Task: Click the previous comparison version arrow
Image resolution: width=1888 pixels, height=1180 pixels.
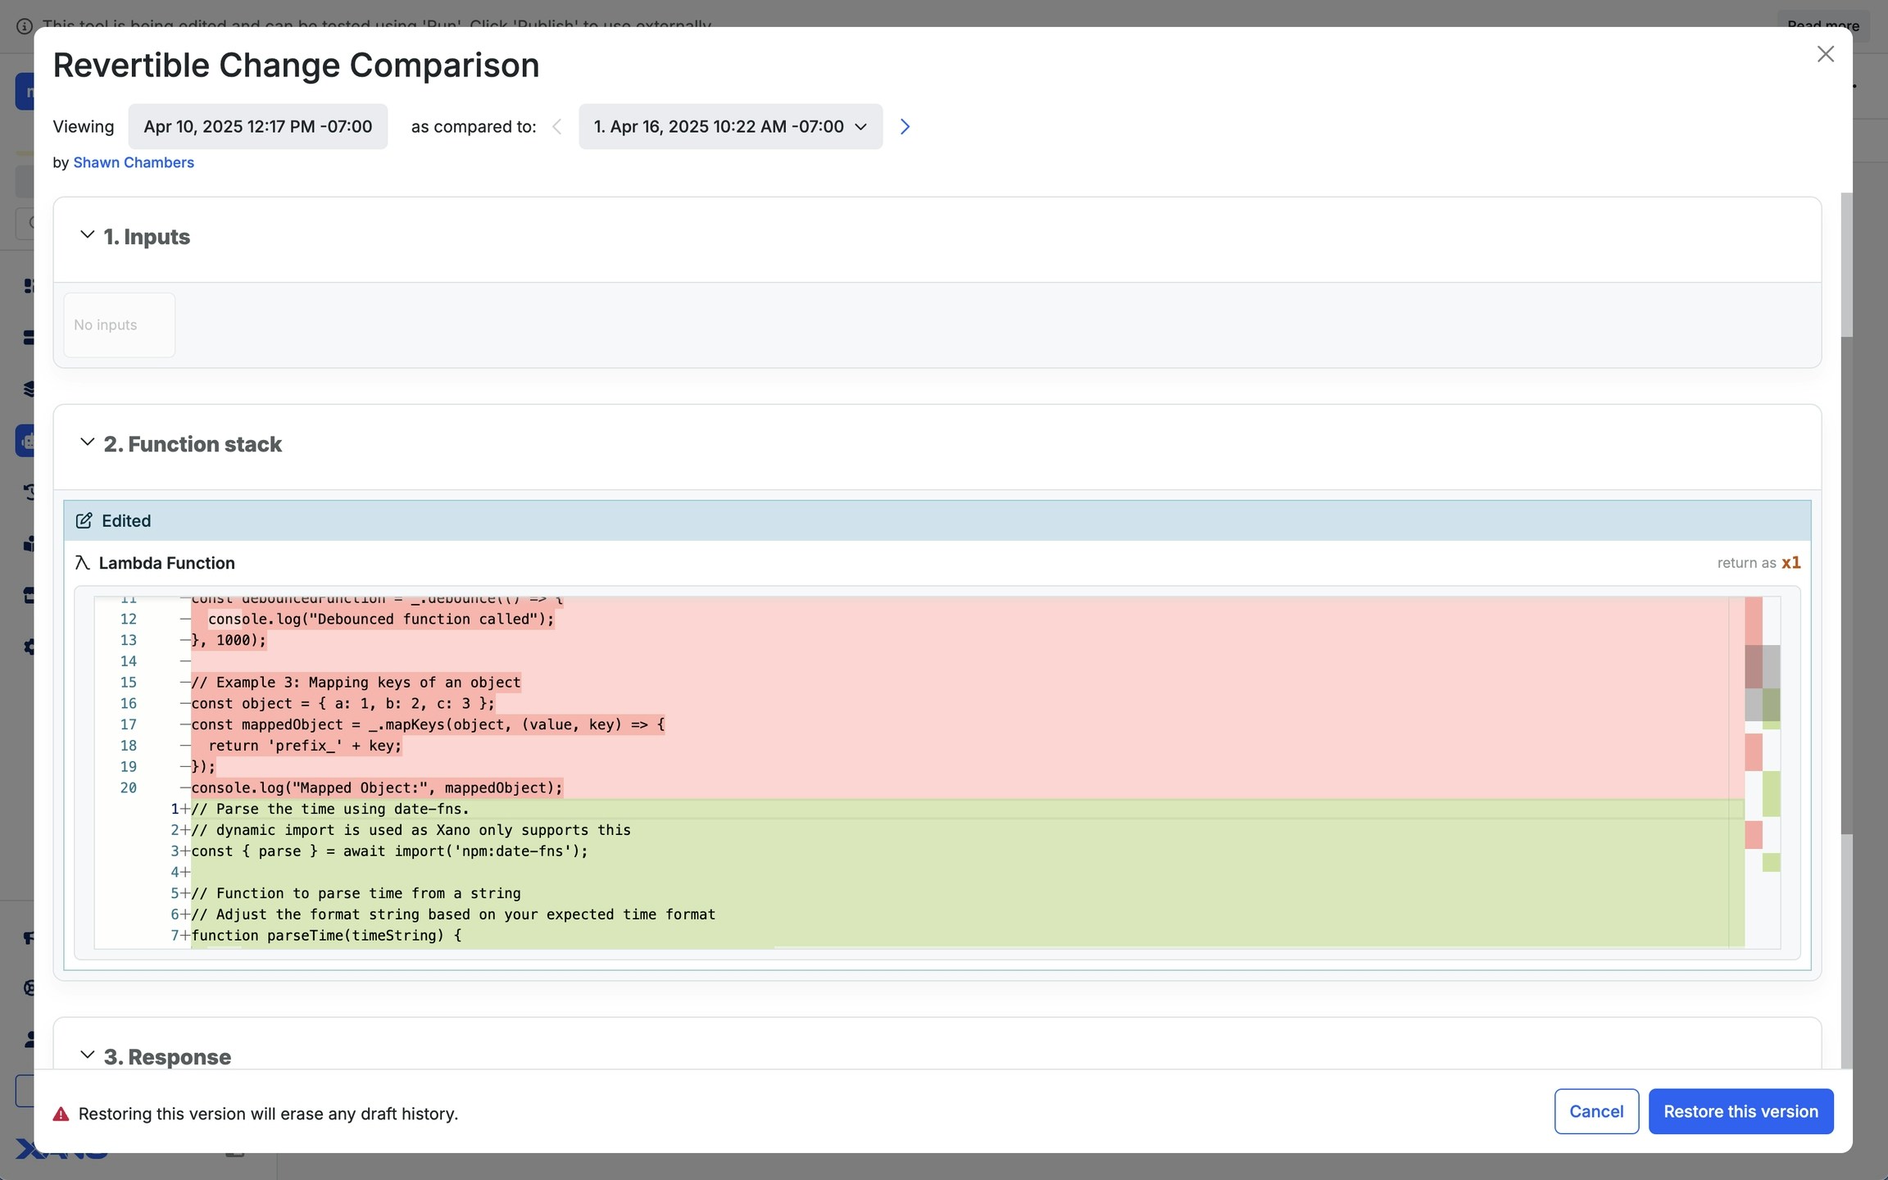Action: pos(557,126)
